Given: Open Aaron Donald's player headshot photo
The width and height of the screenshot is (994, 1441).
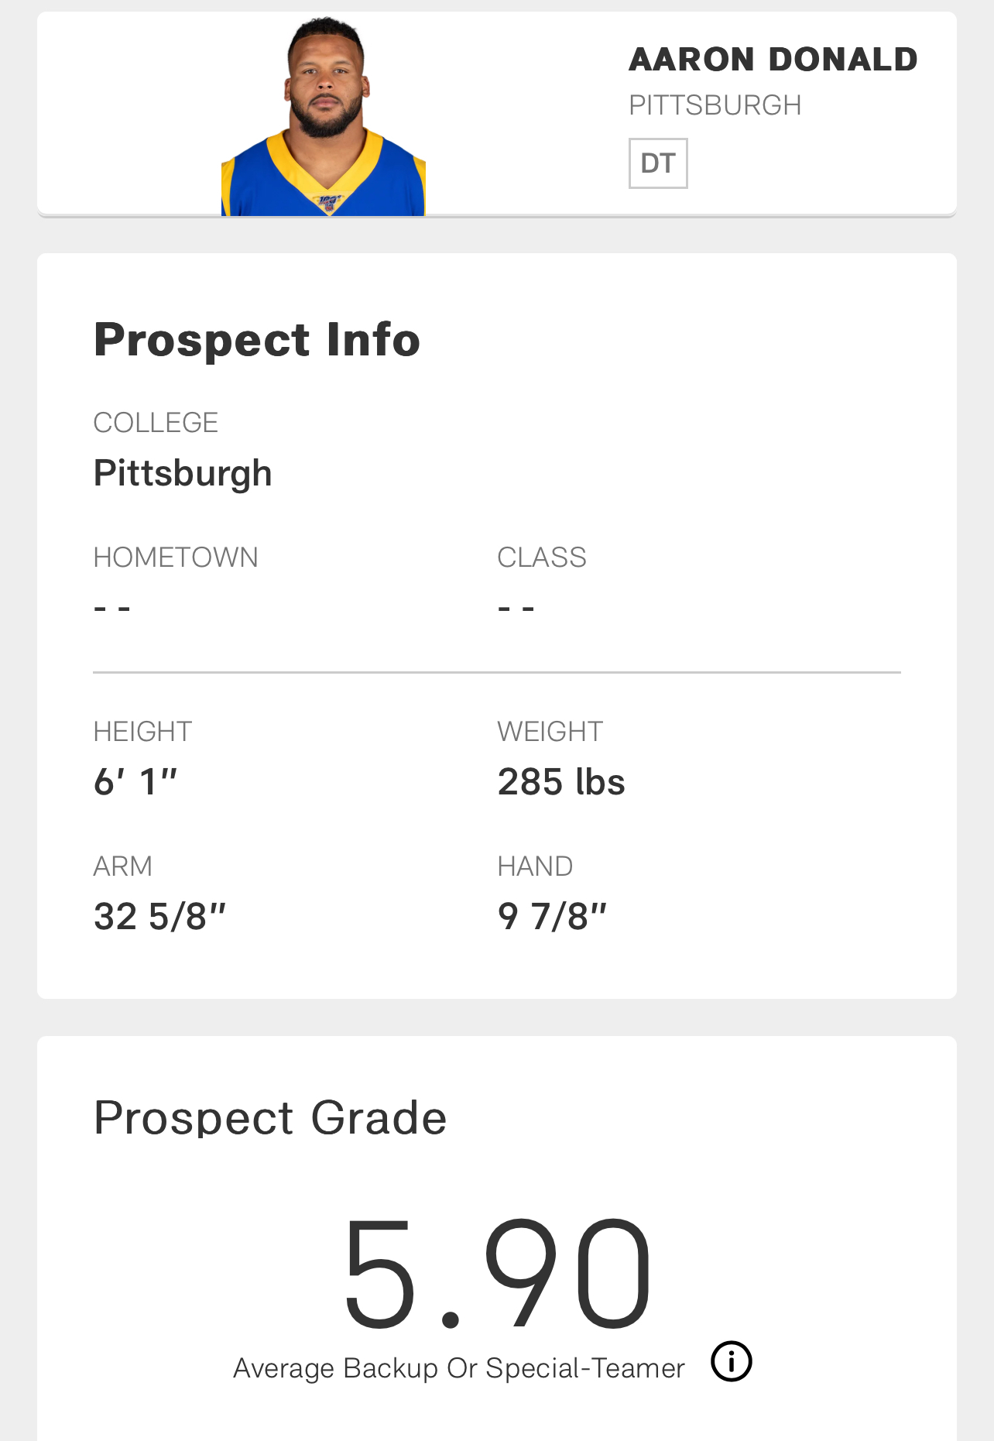Looking at the screenshot, I should pos(324,116).
